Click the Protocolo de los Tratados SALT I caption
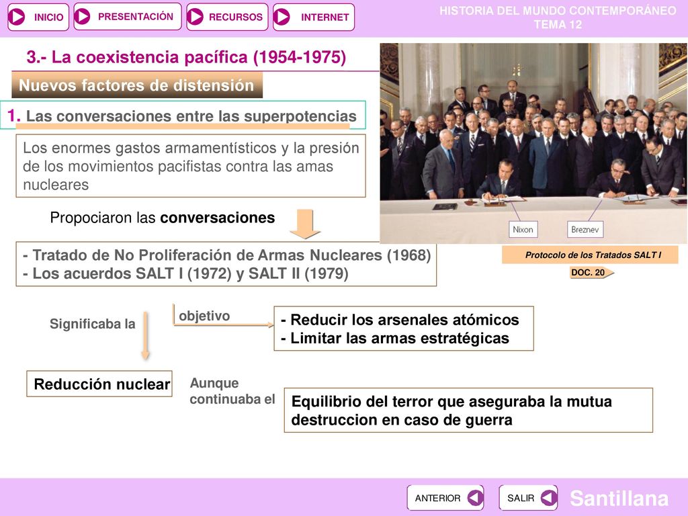 [590, 255]
